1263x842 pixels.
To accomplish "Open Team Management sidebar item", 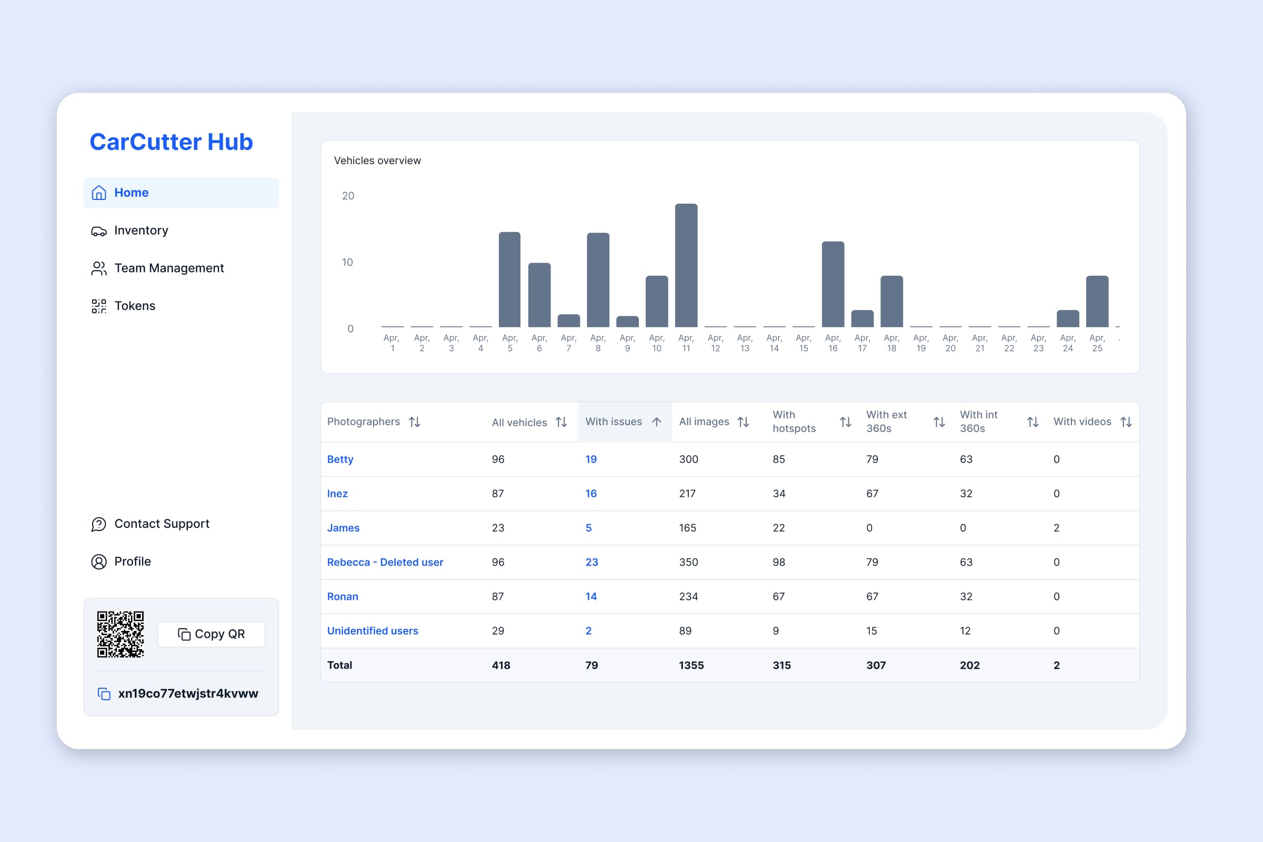I will pos(168,268).
